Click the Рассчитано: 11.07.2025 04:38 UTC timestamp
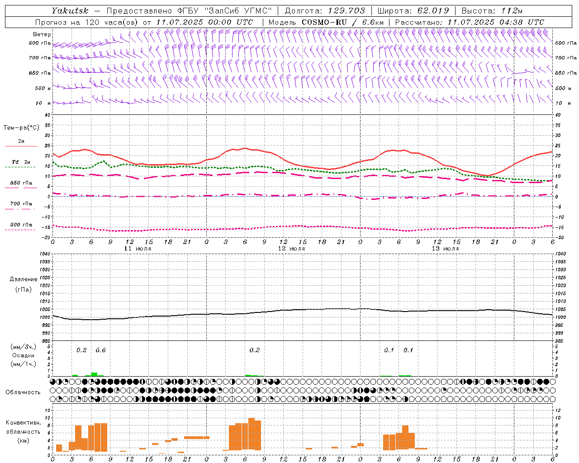 click(x=470, y=22)
